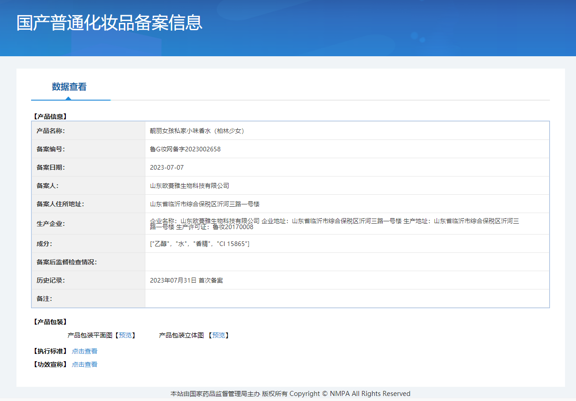The image size is (576, 401).
Task: Click the 产品名称 label cell
Action: coord(88,131)
